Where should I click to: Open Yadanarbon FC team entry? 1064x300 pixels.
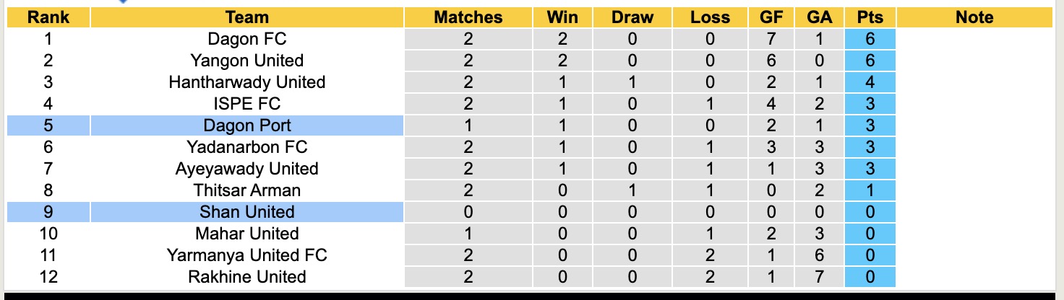247,147
